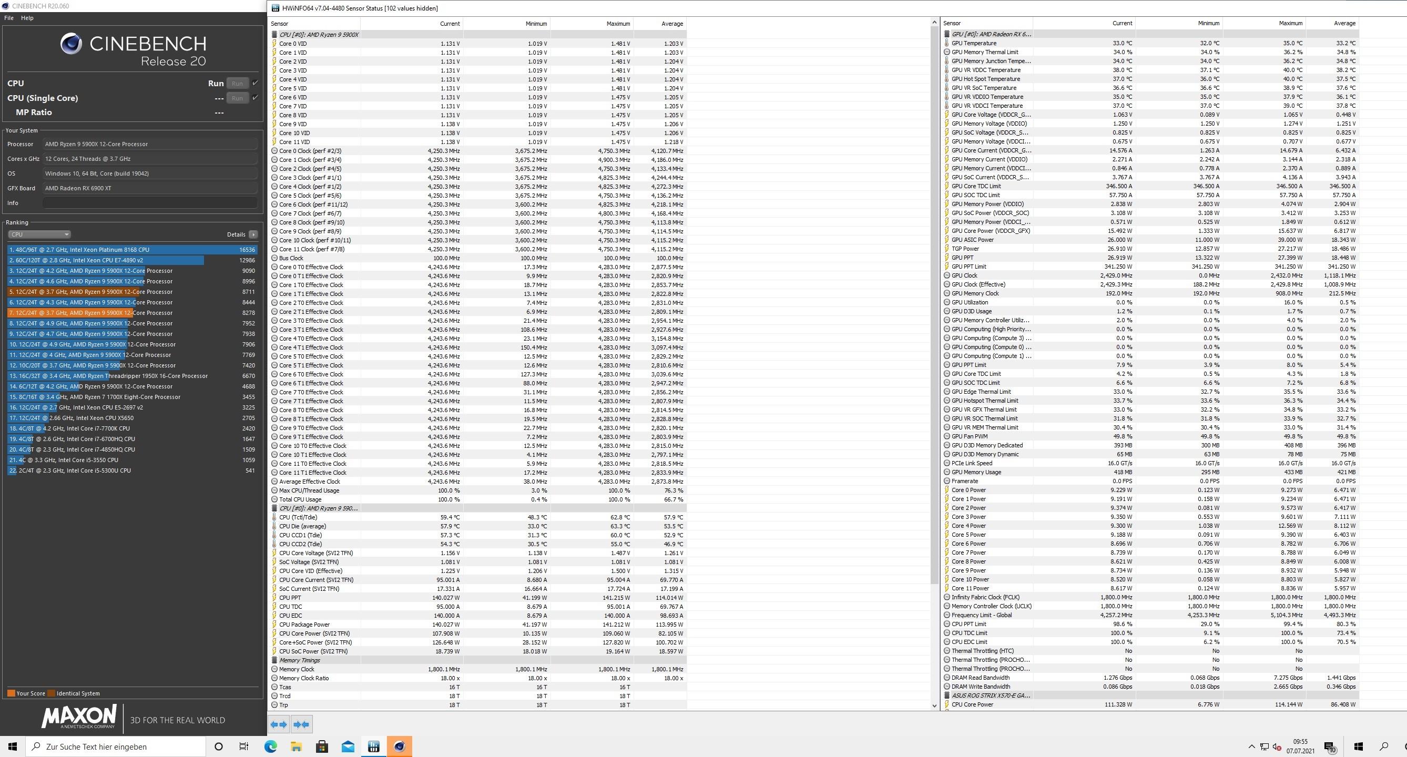
Task: Select the Average Effective Clock sensor row
Action: (x=478, y=481)
